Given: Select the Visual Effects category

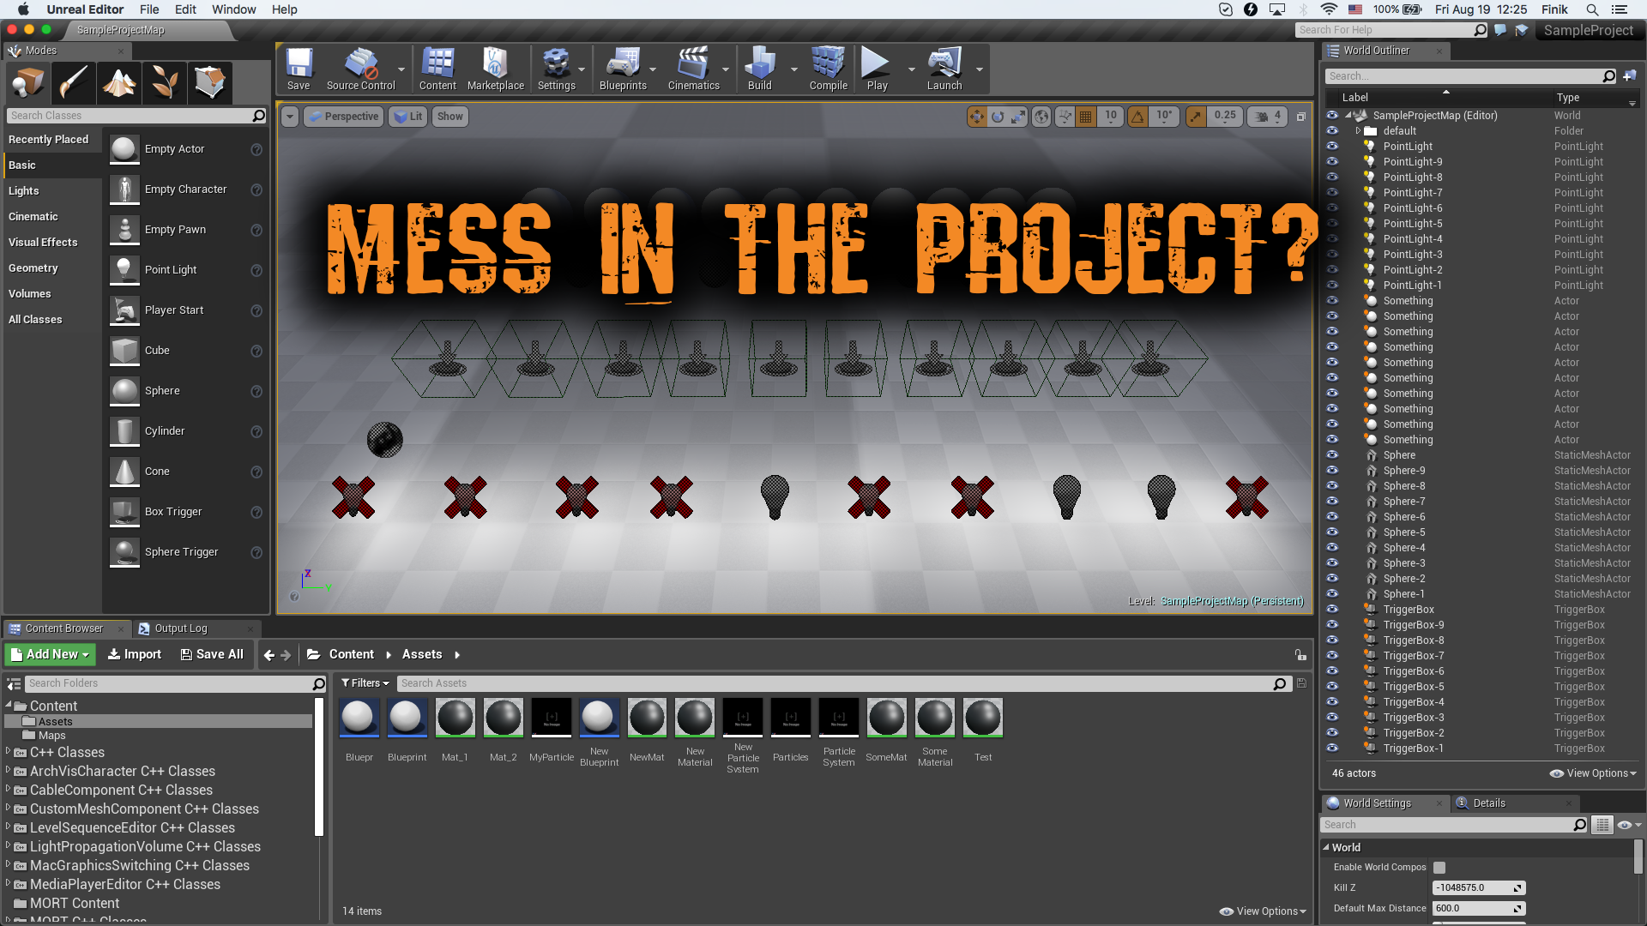Looking at the screenshot, I should 43,242.
